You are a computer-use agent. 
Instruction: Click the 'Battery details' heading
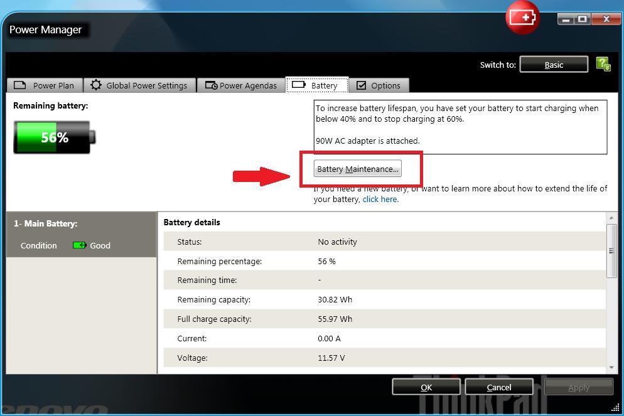pyautogui.click(x=191, y=222)
